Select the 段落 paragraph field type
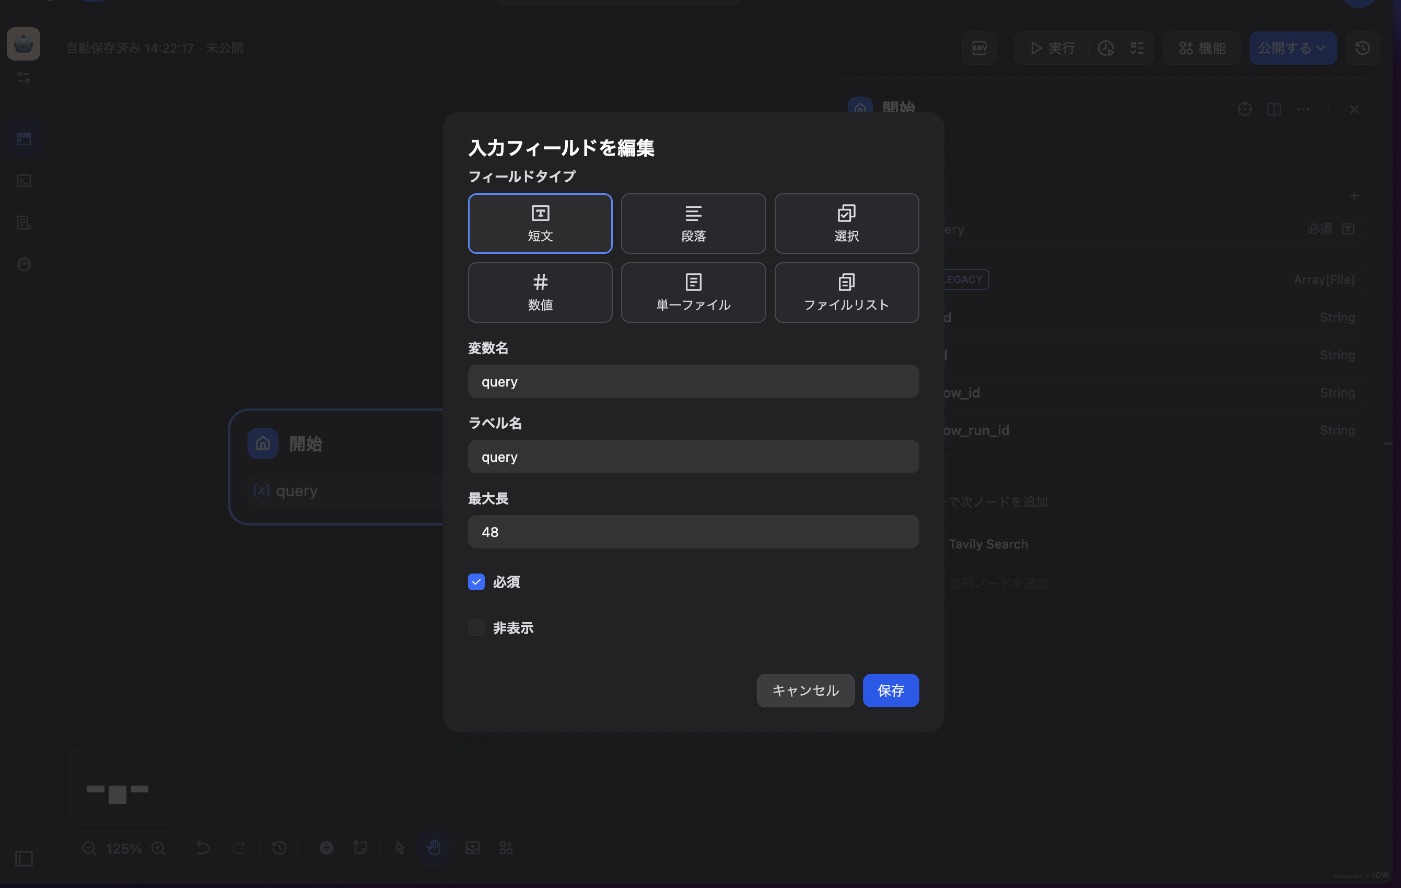Screen dimensions: 1401x888 pos(693,224)
